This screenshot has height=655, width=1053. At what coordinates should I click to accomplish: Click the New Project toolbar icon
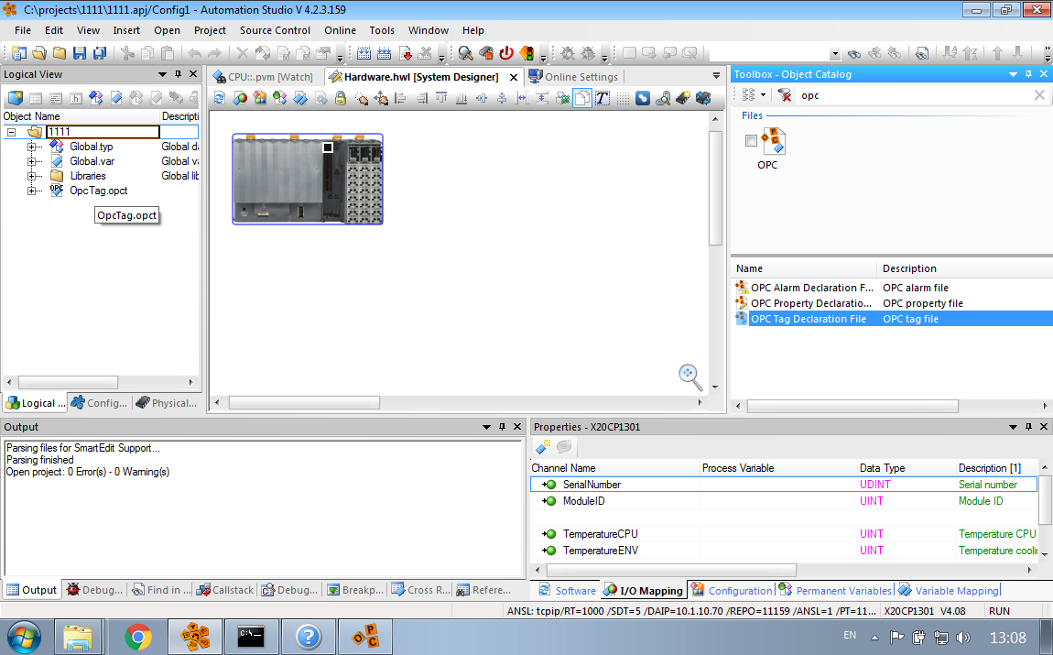pyautogui.click(x=19, y=53)
